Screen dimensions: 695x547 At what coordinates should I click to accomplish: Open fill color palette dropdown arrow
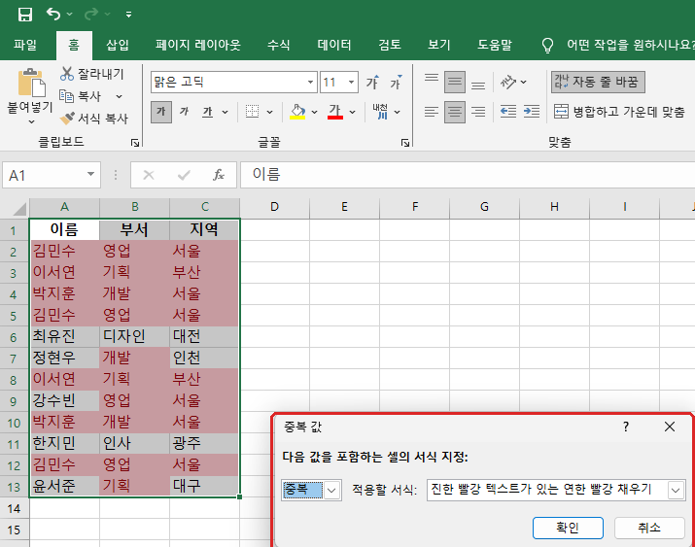pos(314,112)
